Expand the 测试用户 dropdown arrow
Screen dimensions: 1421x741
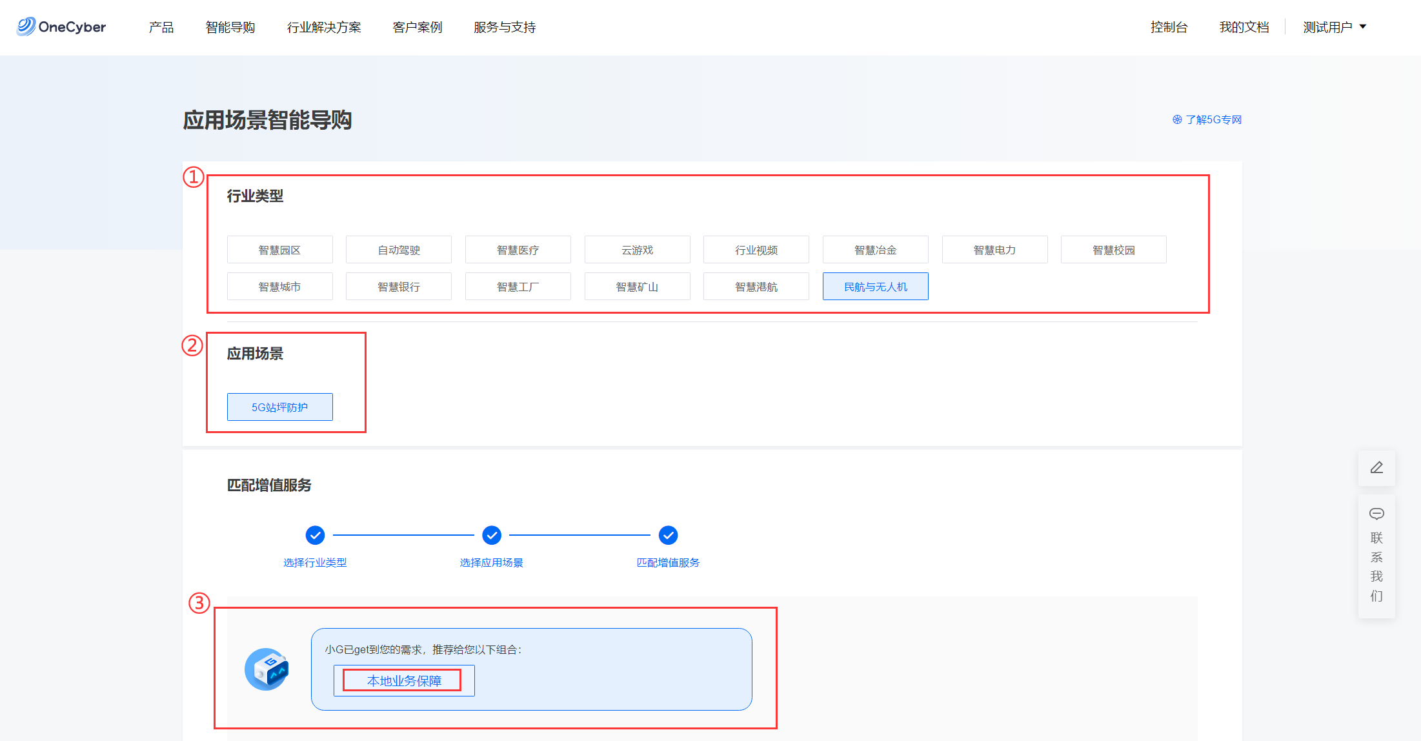(x=1363, y=27)
